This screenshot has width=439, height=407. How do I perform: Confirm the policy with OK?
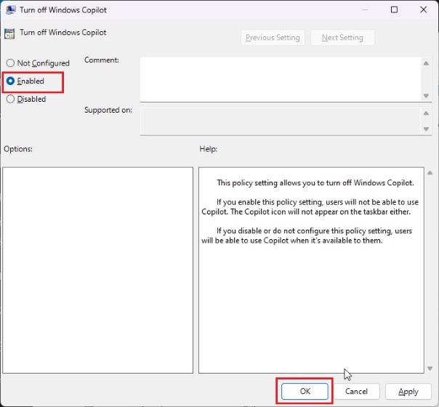305,391
